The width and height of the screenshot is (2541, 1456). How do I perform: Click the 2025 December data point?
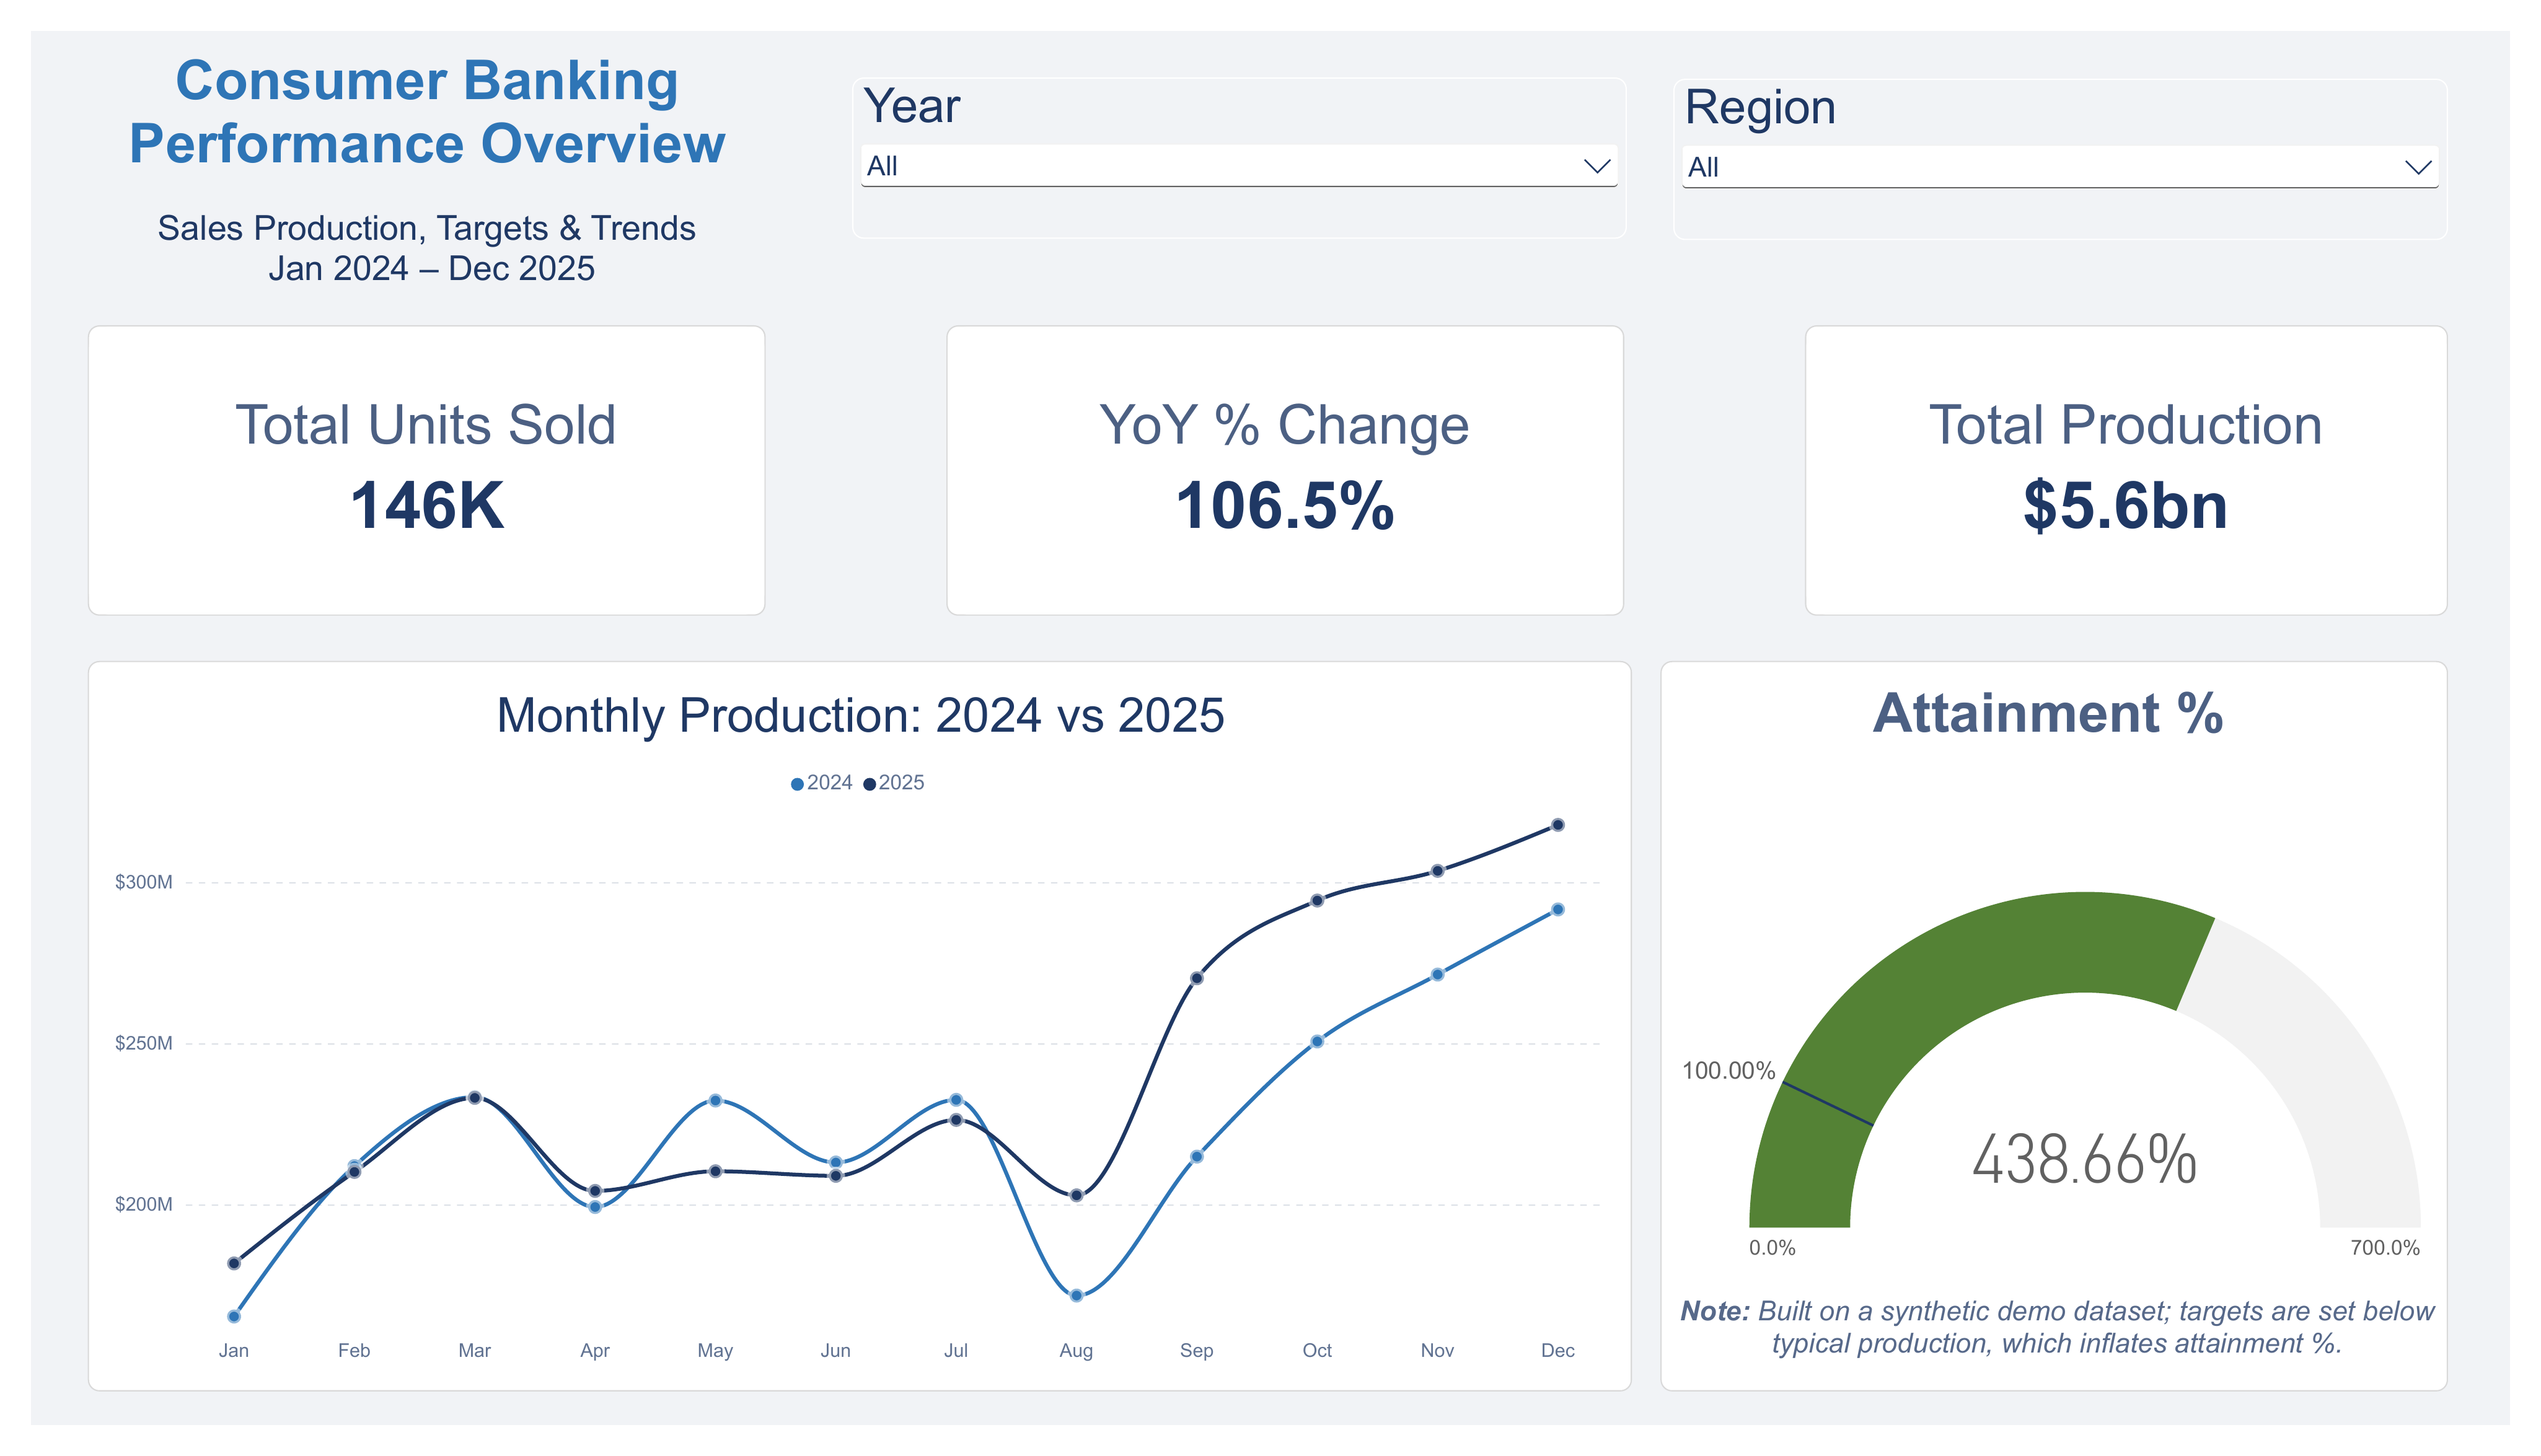point(1558,825)
